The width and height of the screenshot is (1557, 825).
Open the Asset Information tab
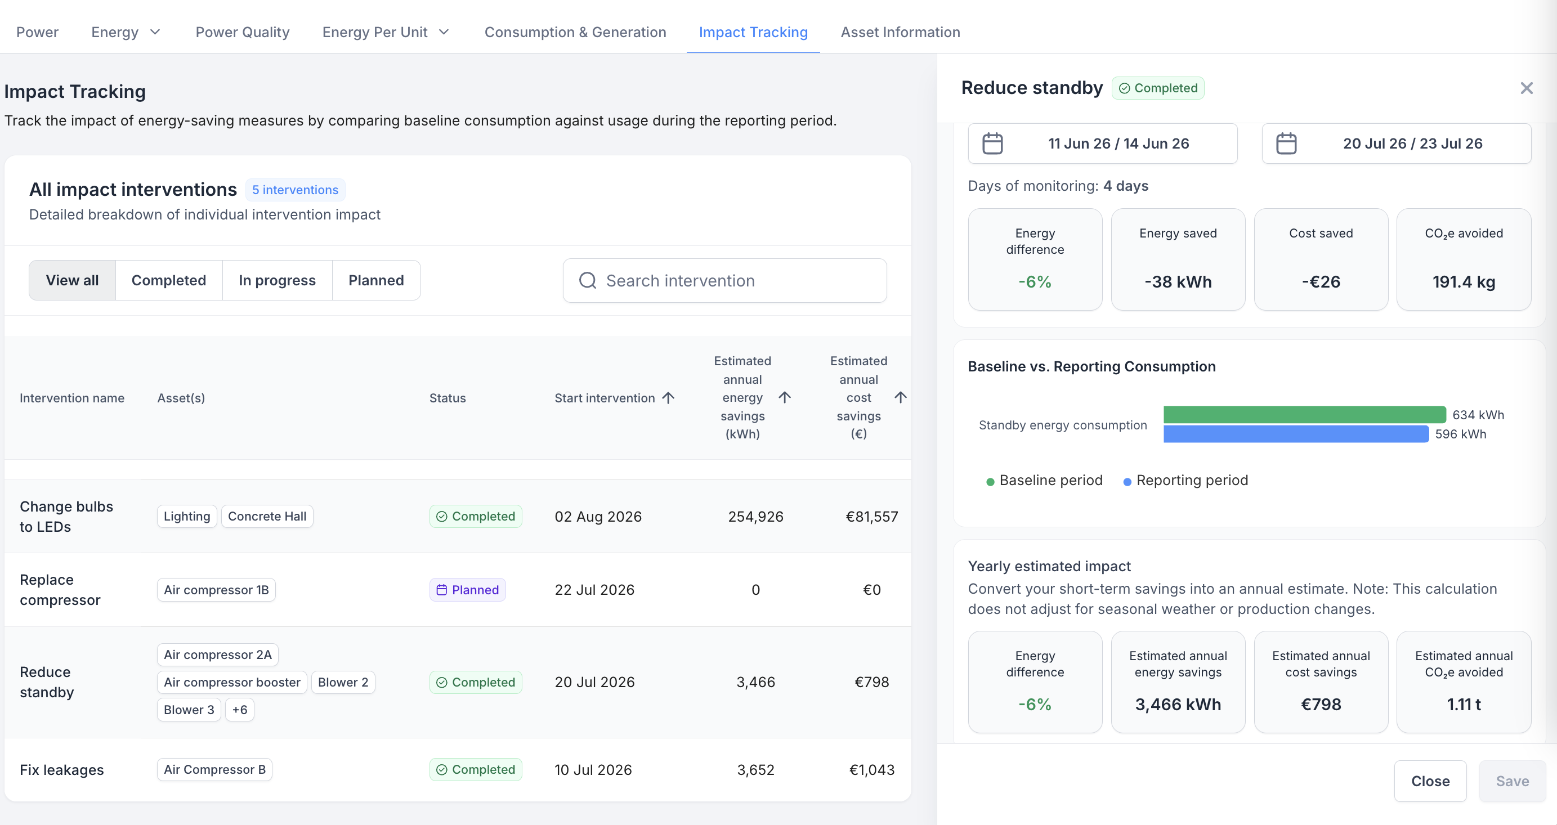[x=900, y=32]
